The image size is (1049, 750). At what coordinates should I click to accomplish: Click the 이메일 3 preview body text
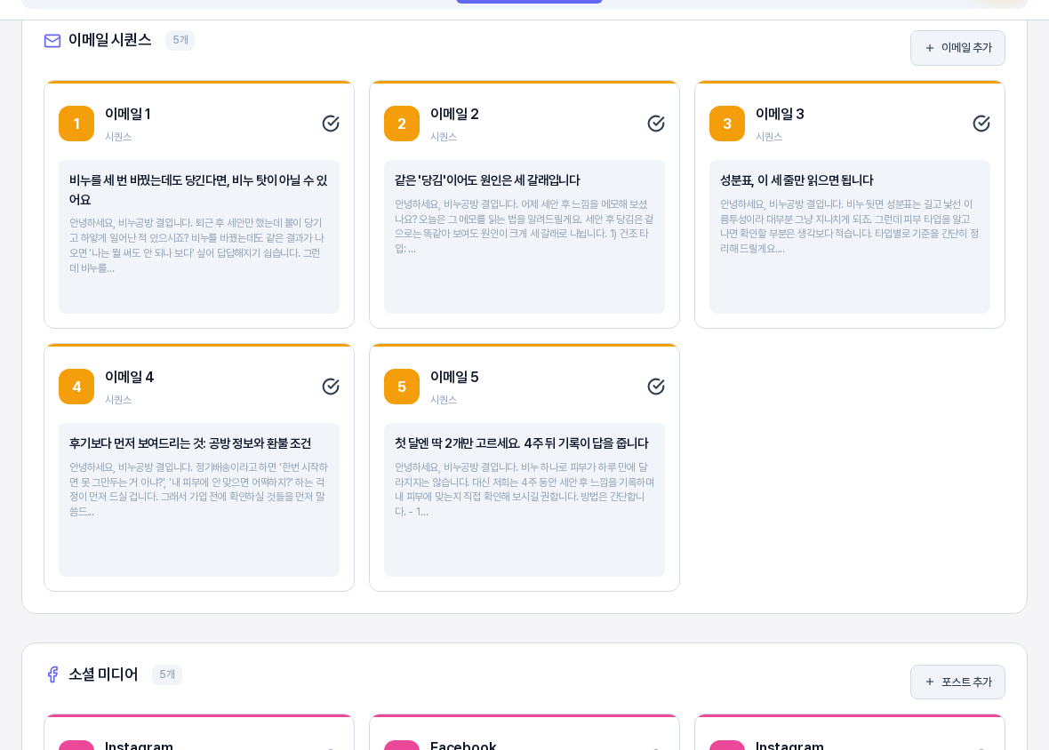click(x=850, y=227)
